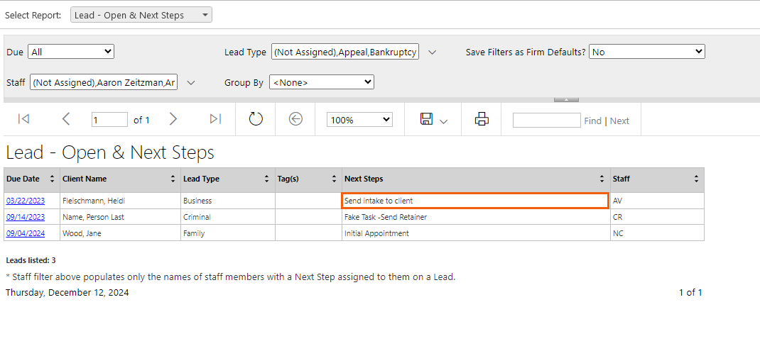Open the Due filter dropdown
Viewport: 760px width, 346px height.
(71, 52)
